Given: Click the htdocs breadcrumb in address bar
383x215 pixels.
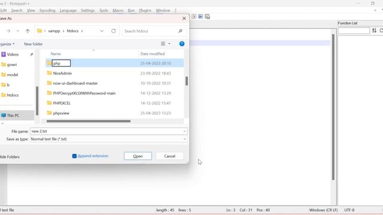Looking at the screenshot, I should [72, 31].
